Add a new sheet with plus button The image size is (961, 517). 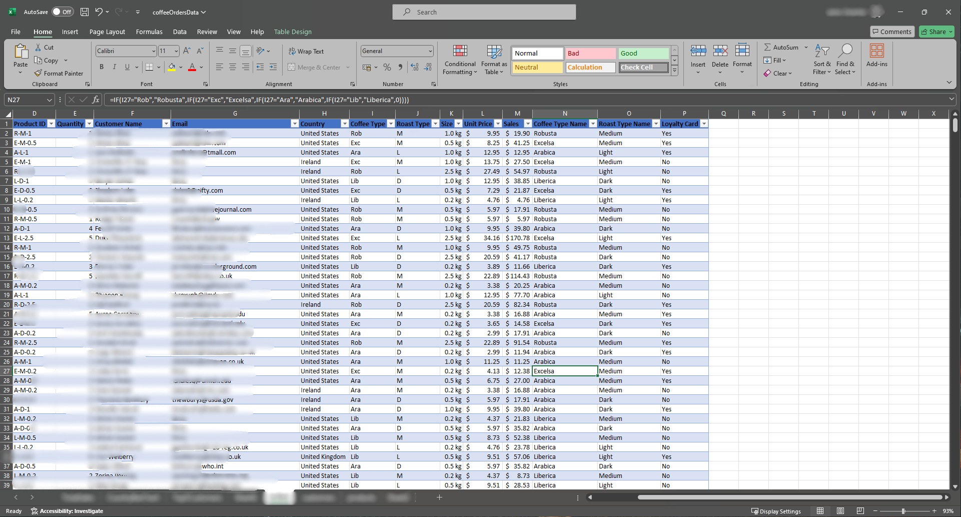[439, 497]
